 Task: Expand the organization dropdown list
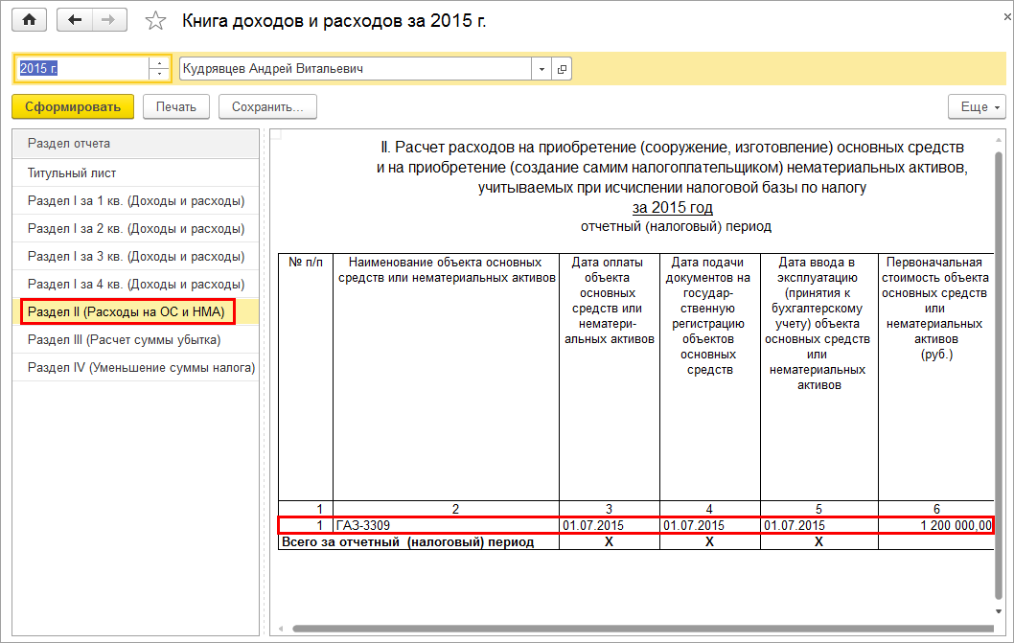542,69
